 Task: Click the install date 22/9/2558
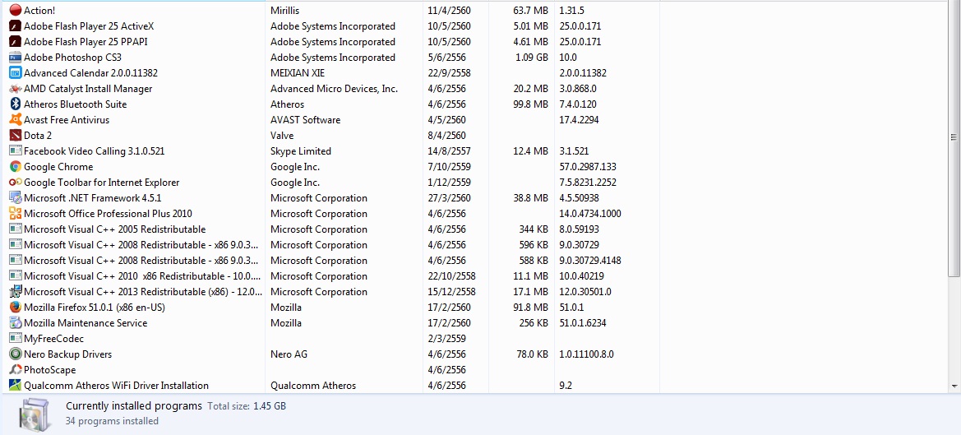(449, 73)
